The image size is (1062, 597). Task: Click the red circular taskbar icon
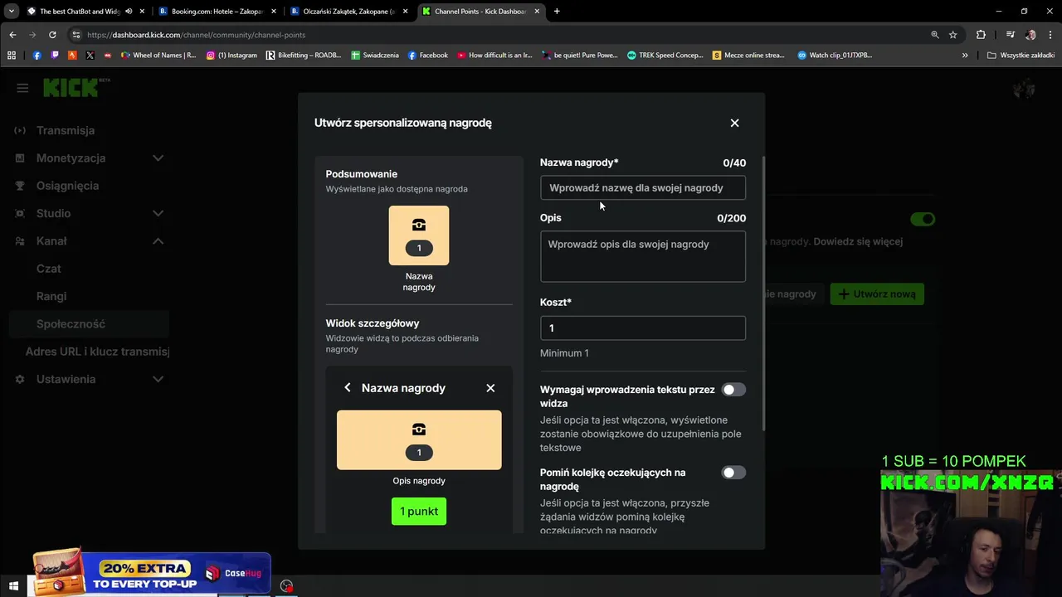[286, 586]
